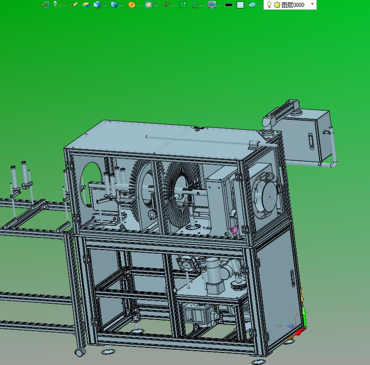Click the coordinate system light icon
The width and height of the screenshot is (370, 365).
click(56, 5)
